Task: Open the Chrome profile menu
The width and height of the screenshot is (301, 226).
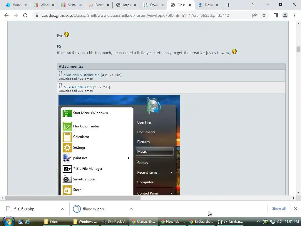Action: (x=285, y=15)
